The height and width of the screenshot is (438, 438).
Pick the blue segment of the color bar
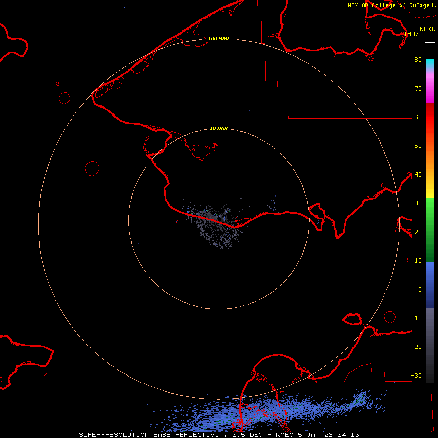coord(430,285)
